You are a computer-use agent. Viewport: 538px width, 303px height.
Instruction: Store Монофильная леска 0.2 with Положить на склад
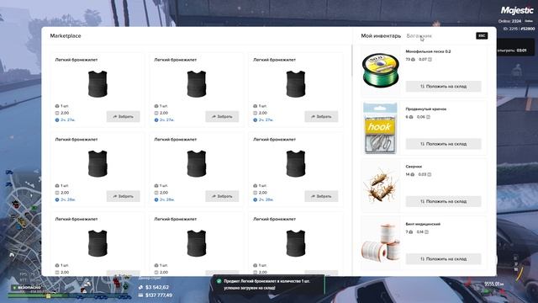(x=443, y=86)
